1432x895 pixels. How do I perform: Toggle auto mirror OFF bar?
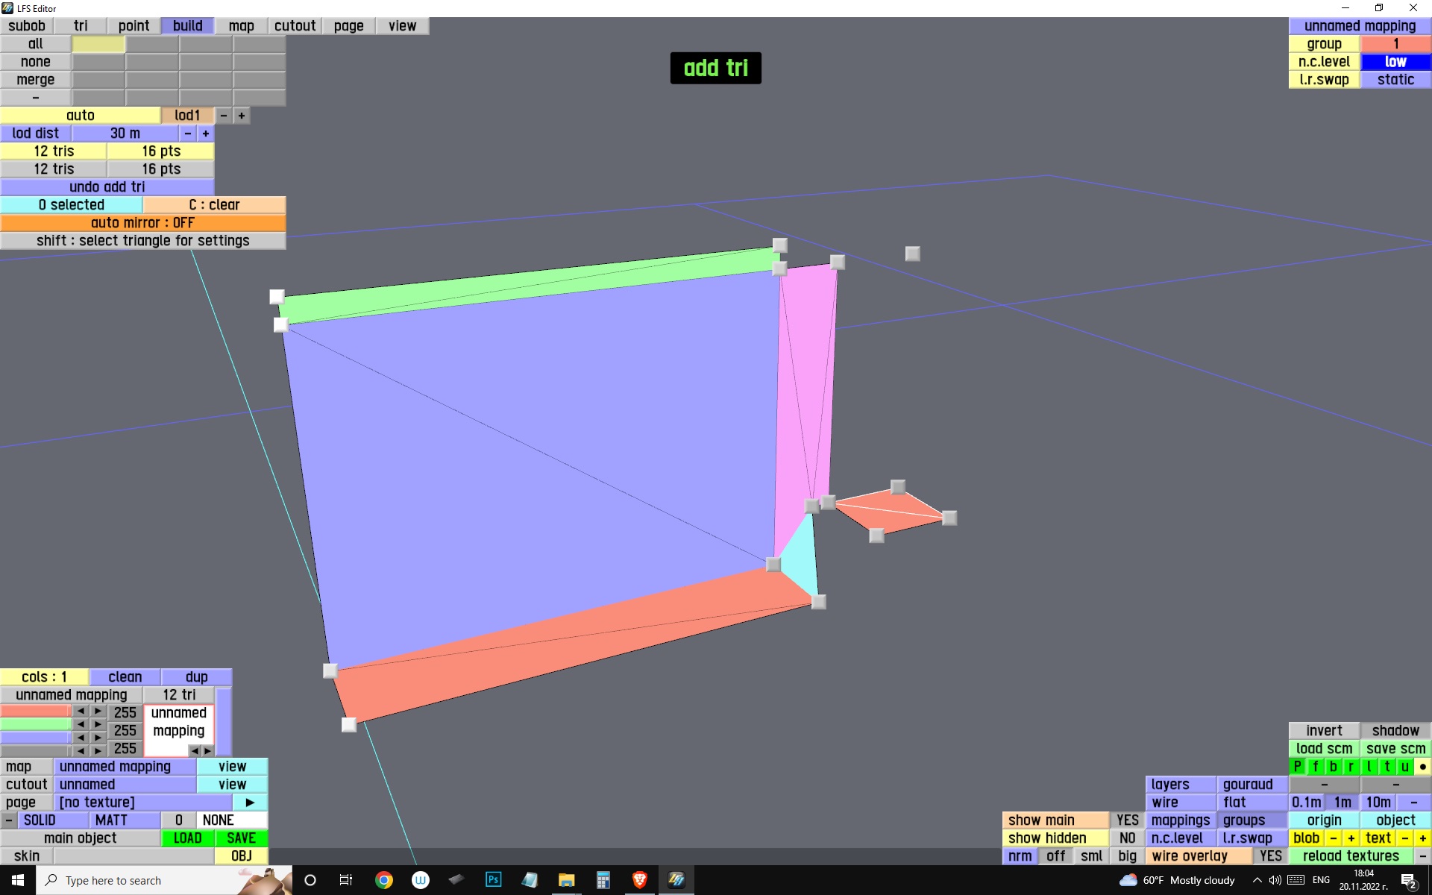pyautogui.click(x=142, y=223)
